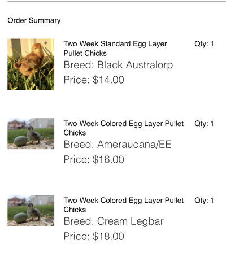226x257 pixels.
Task: Click the Order Summary heading
Action: click(x=34, y=20)
